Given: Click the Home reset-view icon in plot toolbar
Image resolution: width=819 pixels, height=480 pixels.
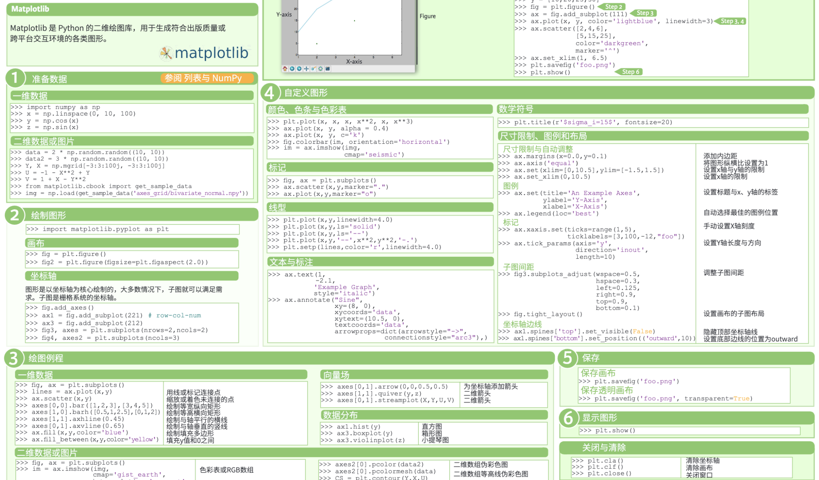Looking at the screenshot, I should 285,69.
